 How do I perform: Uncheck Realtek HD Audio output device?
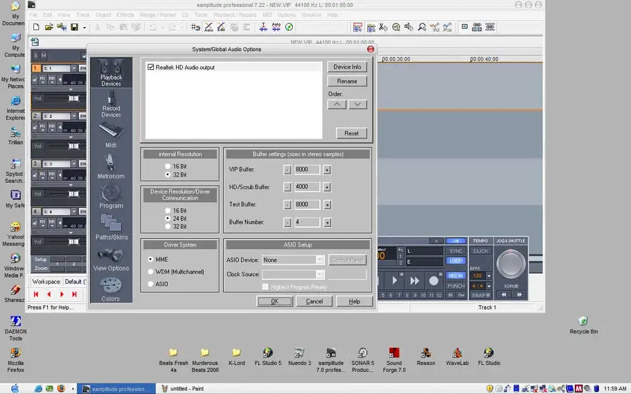click(x=151, y=67)
